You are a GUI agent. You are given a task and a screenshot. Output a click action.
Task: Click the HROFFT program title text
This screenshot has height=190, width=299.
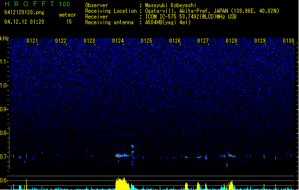29,4
